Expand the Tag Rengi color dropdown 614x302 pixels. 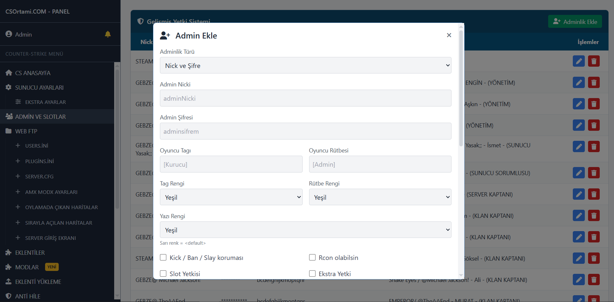pos(231,197)
